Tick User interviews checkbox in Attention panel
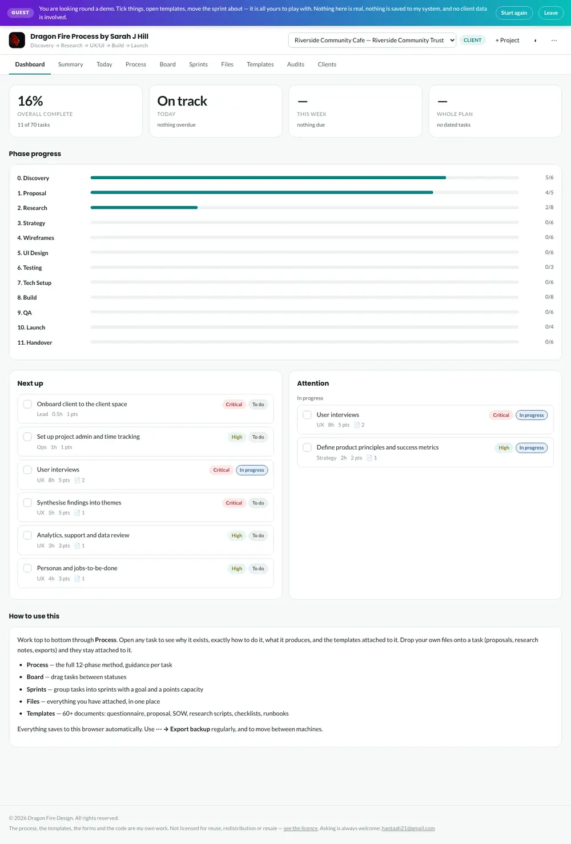This screenshot has height=844, width=571. 307,415
